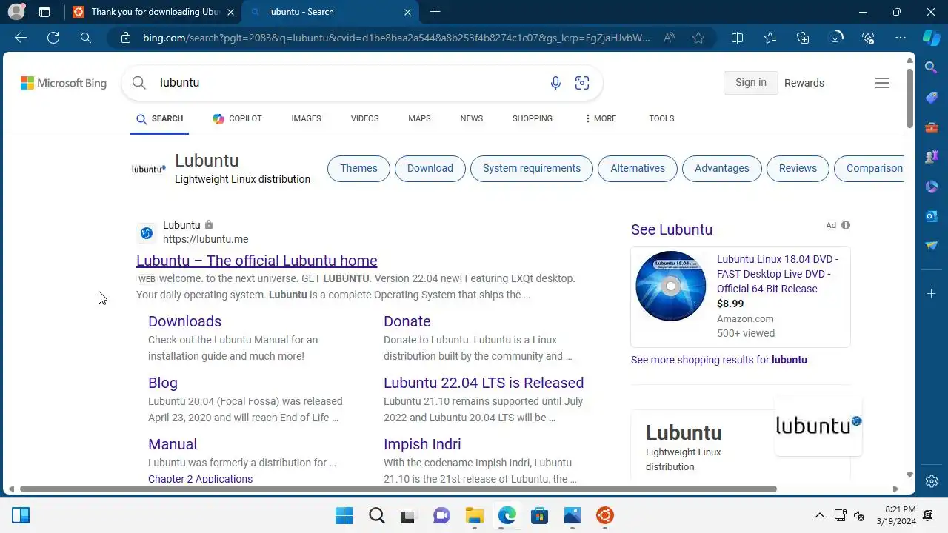Screen dimensions: 948x533
Task: Click the search icon beside the address bar
Action: (x=86, y=38)
